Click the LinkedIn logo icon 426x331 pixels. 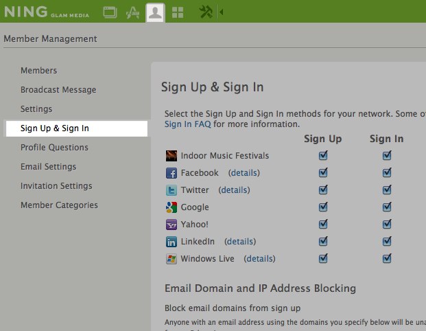click(x=171, y=242)
